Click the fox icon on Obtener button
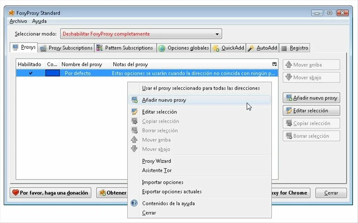The image size is (358, 223). tap(102, 193)
